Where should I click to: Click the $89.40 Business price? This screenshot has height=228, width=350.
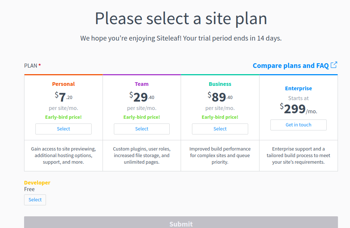coord(220,97)
